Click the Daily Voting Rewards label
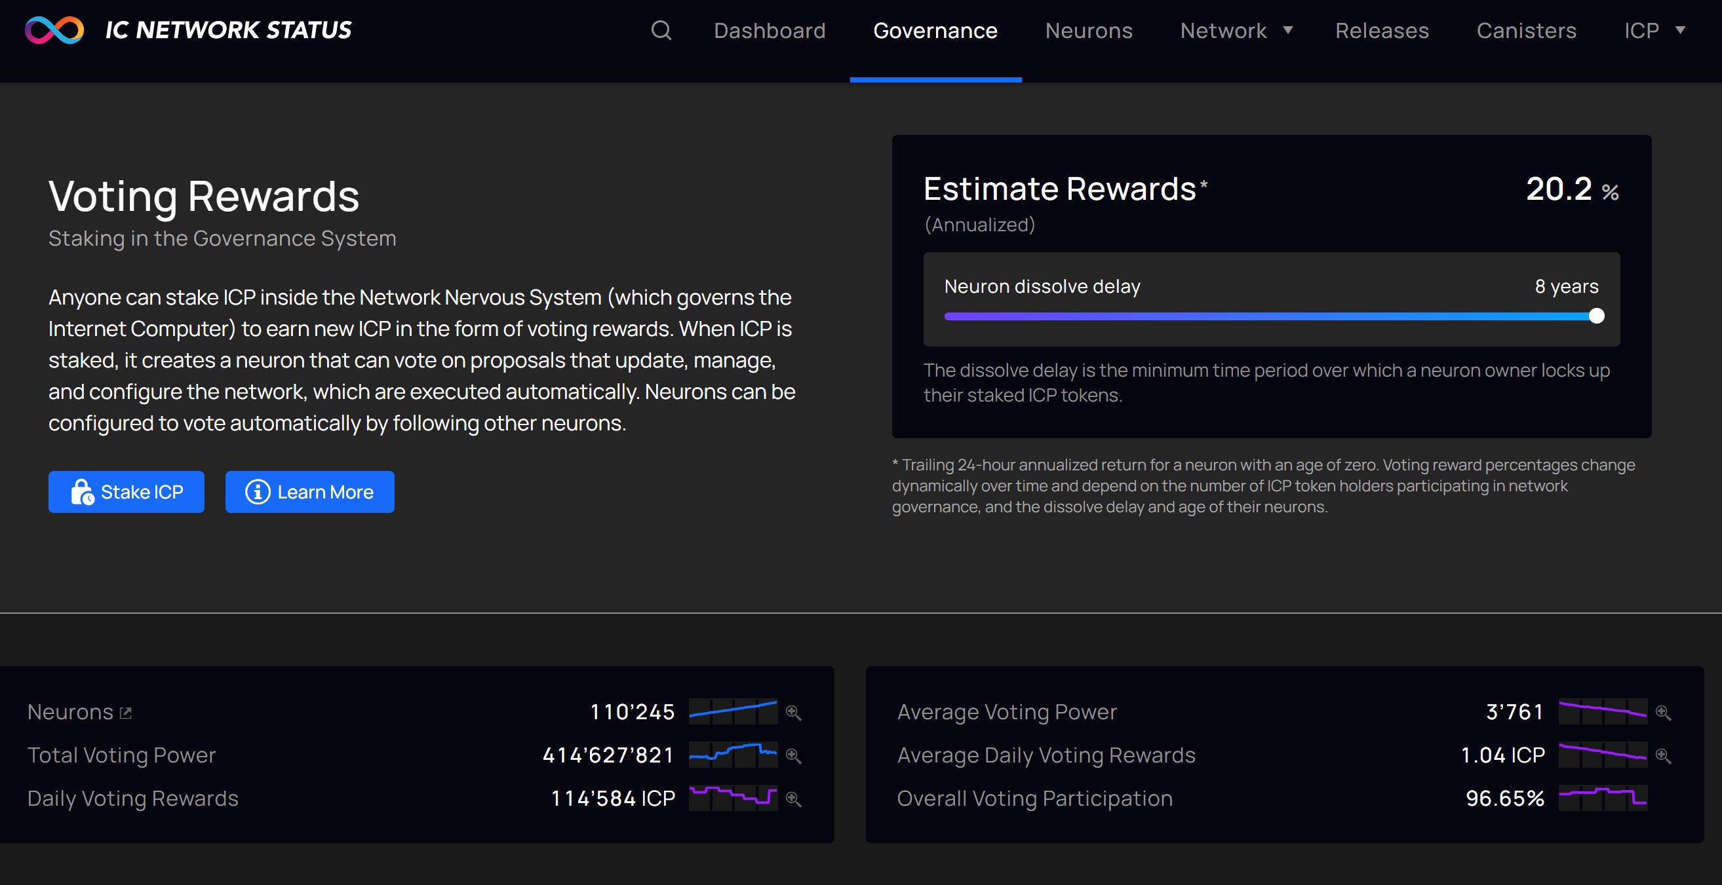Viewport: 1722px width, 885px height. (x=133, y=798)
